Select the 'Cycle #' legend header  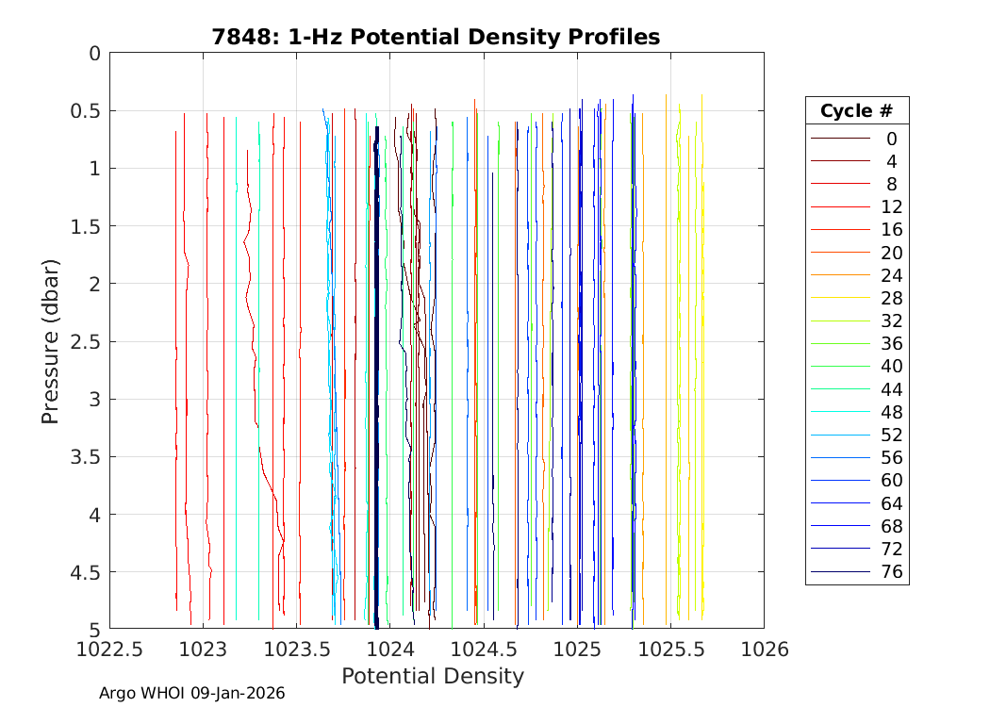click(x=856, y=110)
